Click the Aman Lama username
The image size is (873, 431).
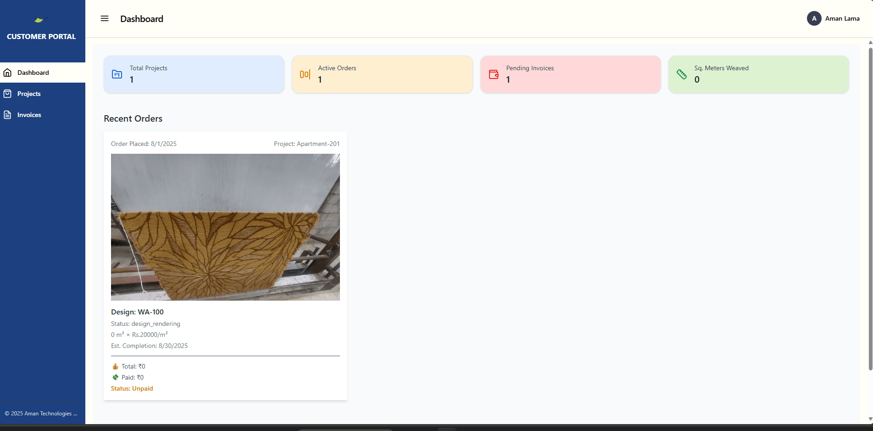point(842,19)
